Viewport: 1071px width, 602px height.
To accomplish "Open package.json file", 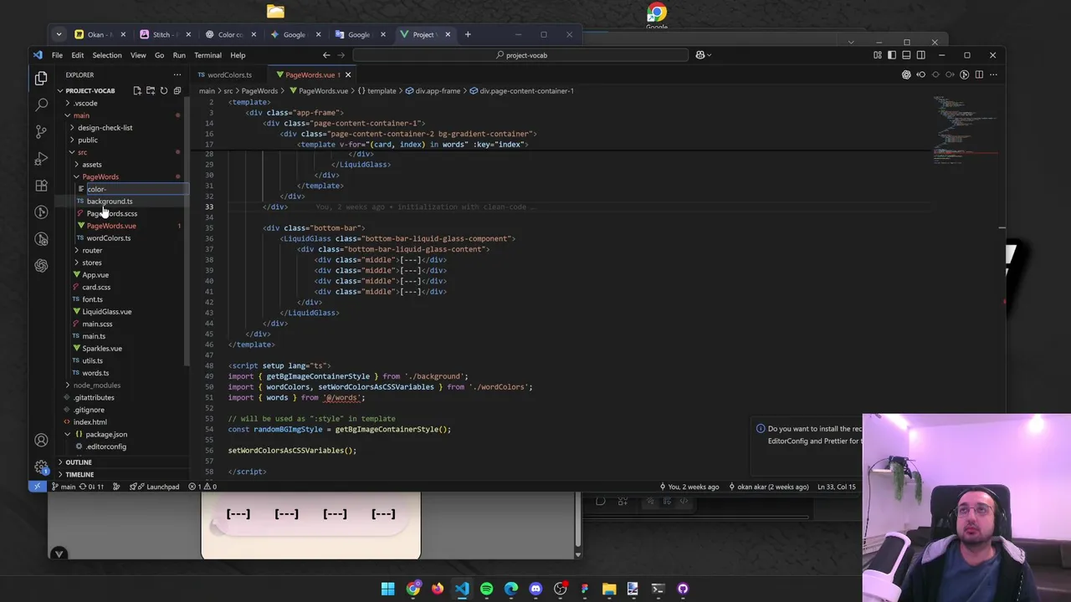I will [x=106, y=434].
